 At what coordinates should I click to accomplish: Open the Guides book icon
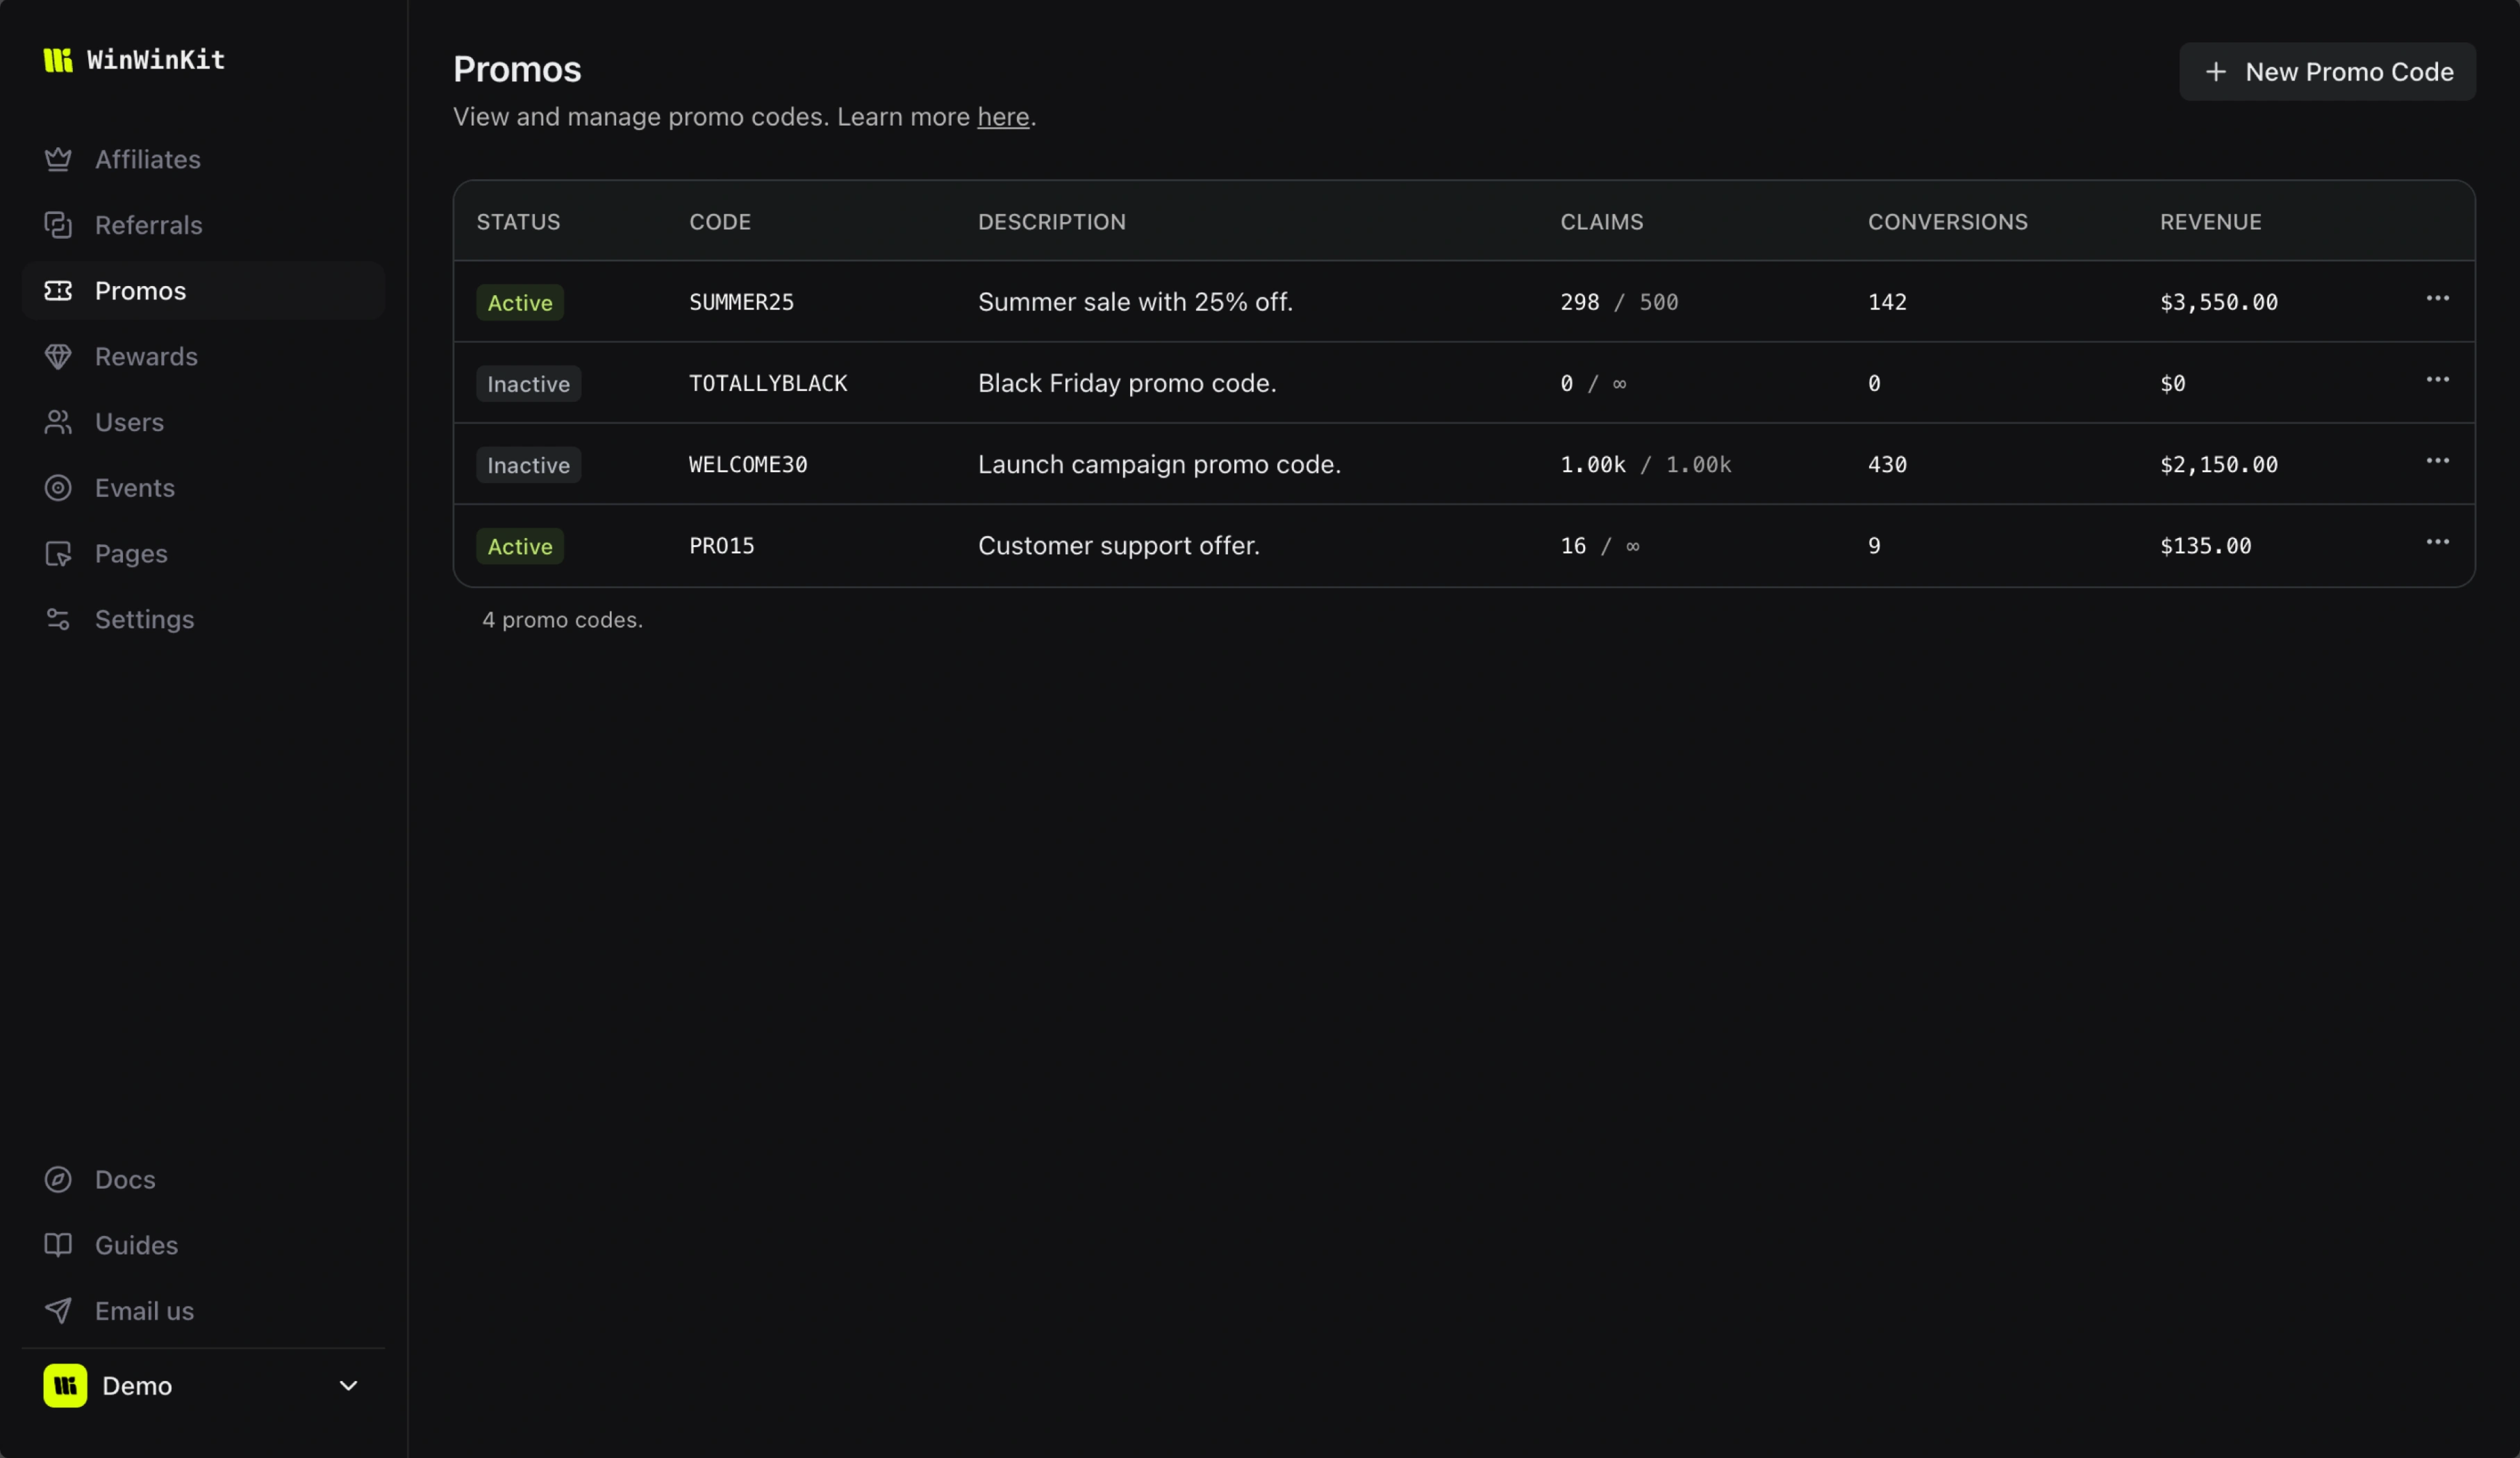coord(58,1245)
